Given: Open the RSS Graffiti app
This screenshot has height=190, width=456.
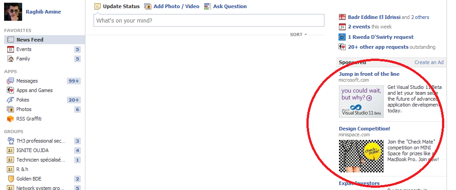Looking at the screenshot, I should (x=29, y=119).
